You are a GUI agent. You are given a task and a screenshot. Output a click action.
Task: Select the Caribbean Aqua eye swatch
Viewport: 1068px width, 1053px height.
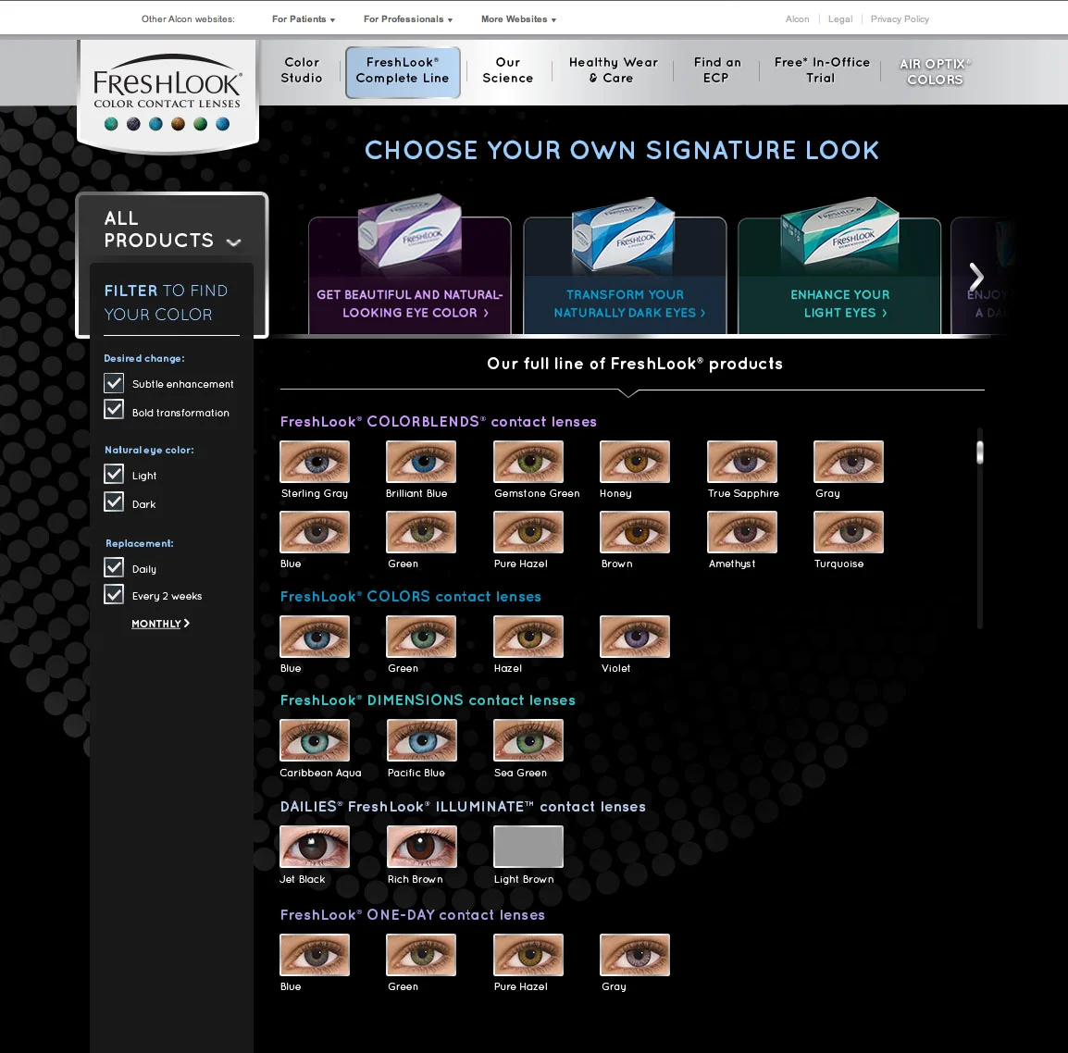pos(315,740)
